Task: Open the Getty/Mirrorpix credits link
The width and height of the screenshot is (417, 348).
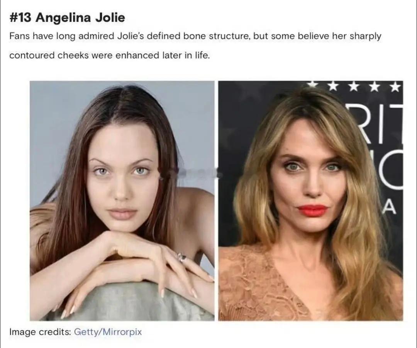Action: [108, 332]
